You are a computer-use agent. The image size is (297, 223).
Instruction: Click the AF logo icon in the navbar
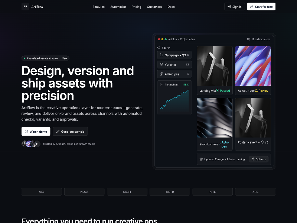pyautogui.click(x=25, y=6)
